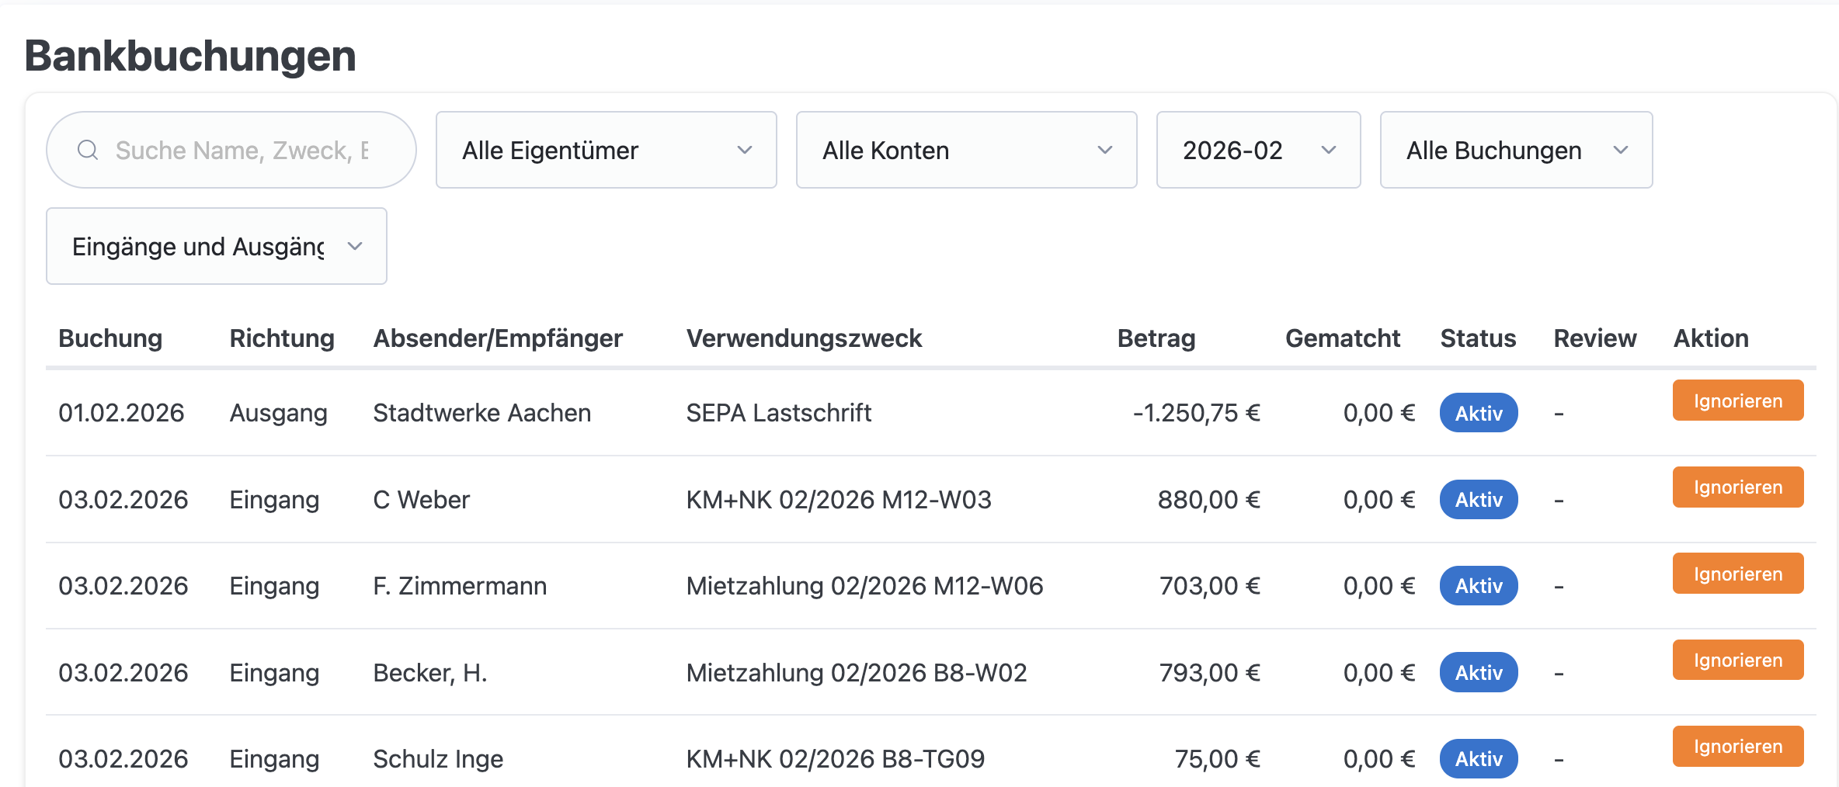Click the Gematcht column header

tap(1342, 338)
